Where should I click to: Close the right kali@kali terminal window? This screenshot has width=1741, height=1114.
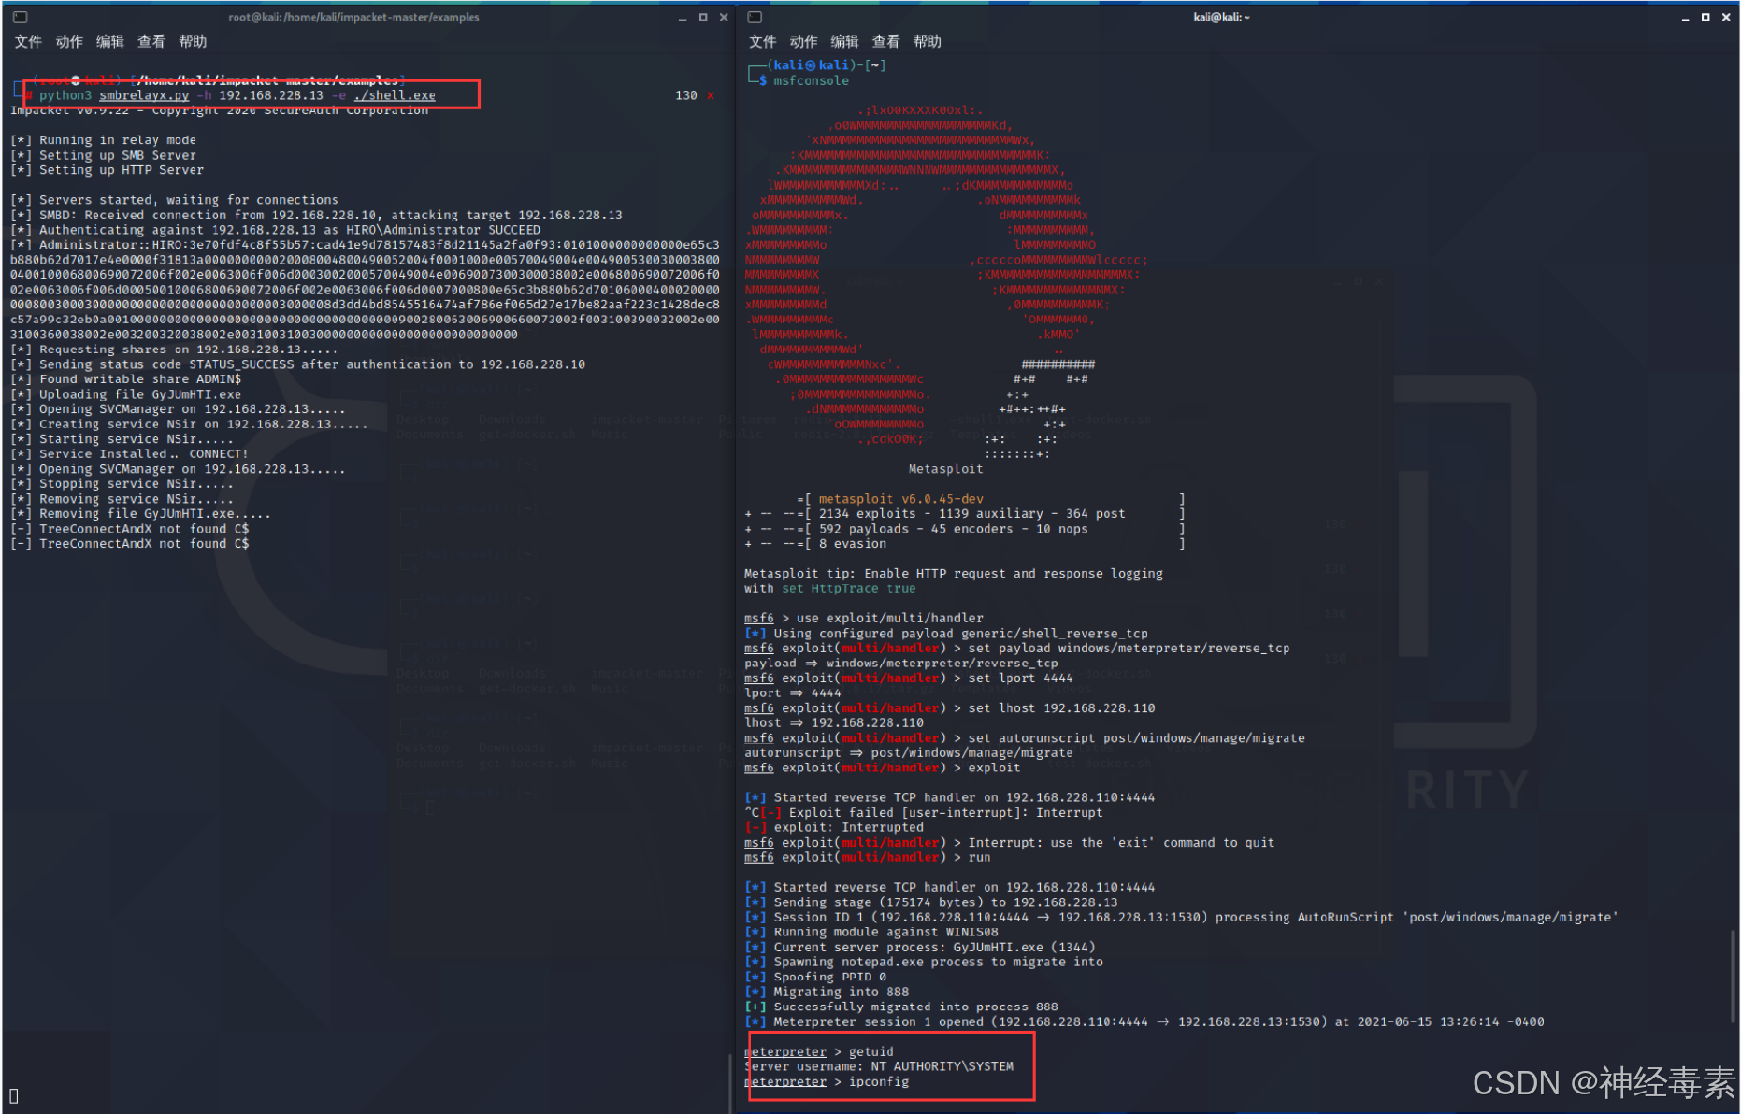(1726, 17)
